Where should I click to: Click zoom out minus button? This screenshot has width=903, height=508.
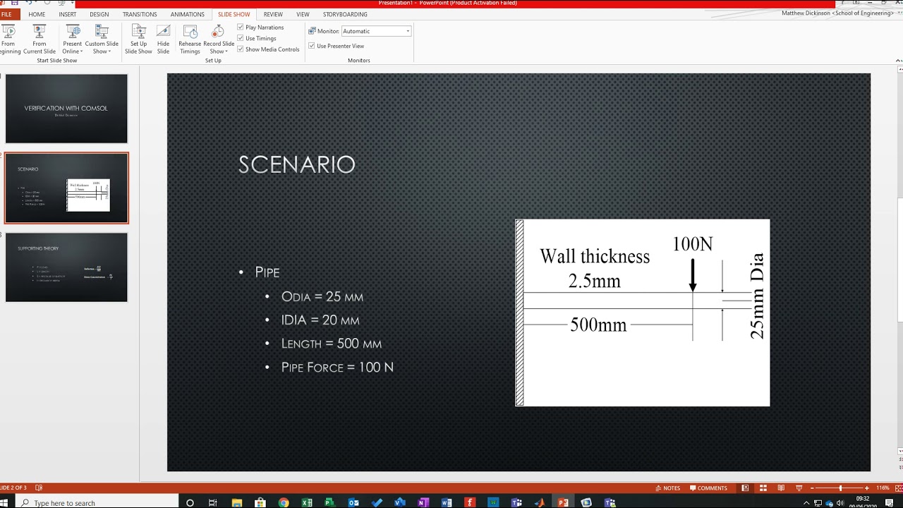coord(812,488)
